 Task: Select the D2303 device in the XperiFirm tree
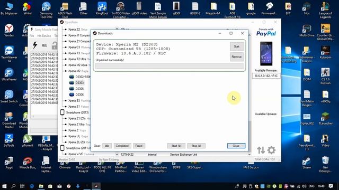pos(79,83)
